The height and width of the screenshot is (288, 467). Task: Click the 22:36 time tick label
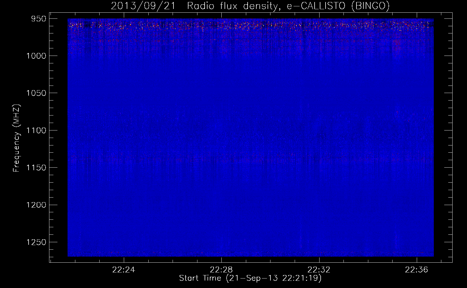[x=416, y=270]
